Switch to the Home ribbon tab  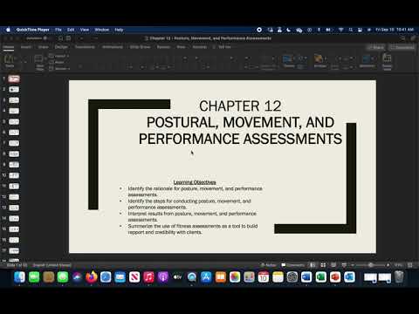(9, 47)
